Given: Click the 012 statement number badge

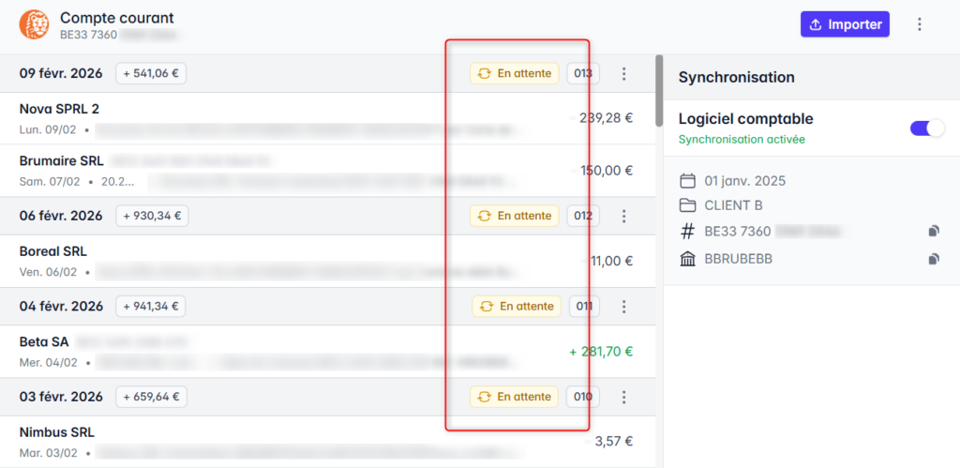Looking at the screenshot, I should click(583, 216).
